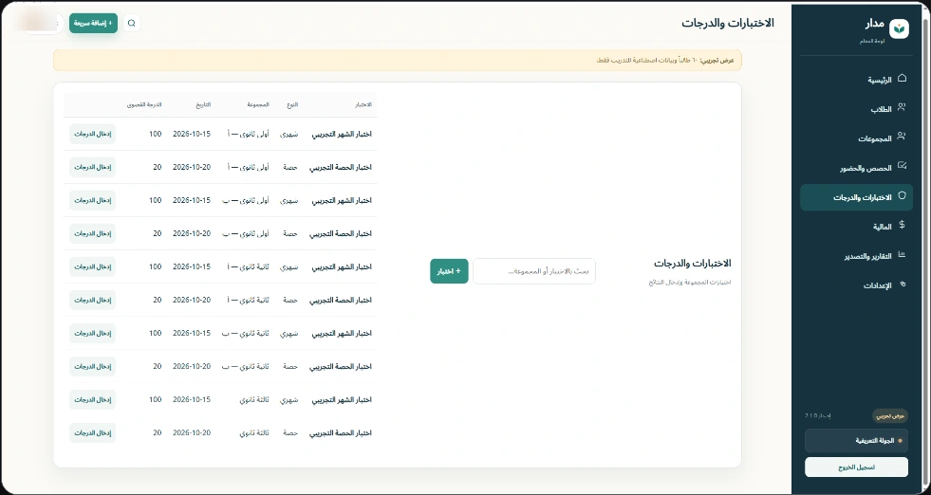Click the المجموعات groups icon in sidebar

click(x=902, y=137)
